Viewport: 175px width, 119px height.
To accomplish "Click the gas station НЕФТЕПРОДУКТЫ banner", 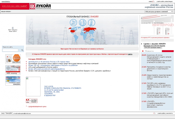I will pyautogui.click(x=157, y=25).
